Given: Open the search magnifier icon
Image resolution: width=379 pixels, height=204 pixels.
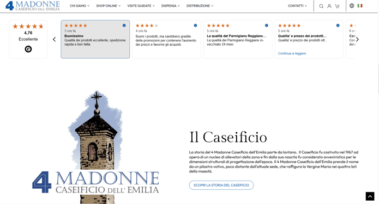Looking at the screenshot, I should [321, 6].
